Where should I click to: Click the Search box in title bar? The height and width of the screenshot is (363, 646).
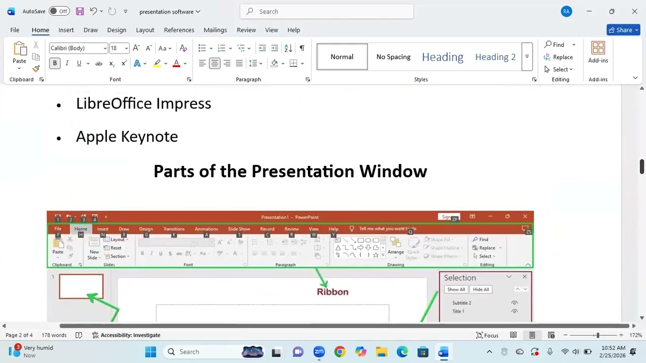[x=327, y=11]
